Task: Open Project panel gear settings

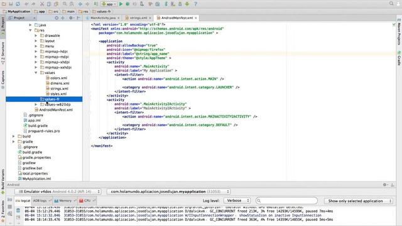Action: [x=71, y=18]
